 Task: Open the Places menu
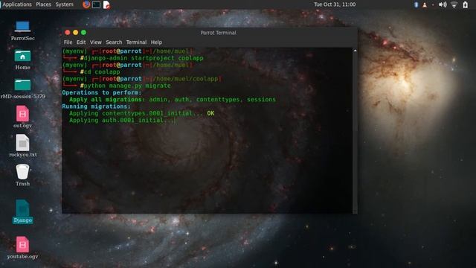[x=43, y=4]
